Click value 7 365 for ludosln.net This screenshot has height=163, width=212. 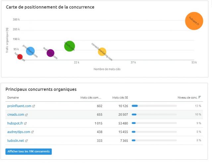124,141
